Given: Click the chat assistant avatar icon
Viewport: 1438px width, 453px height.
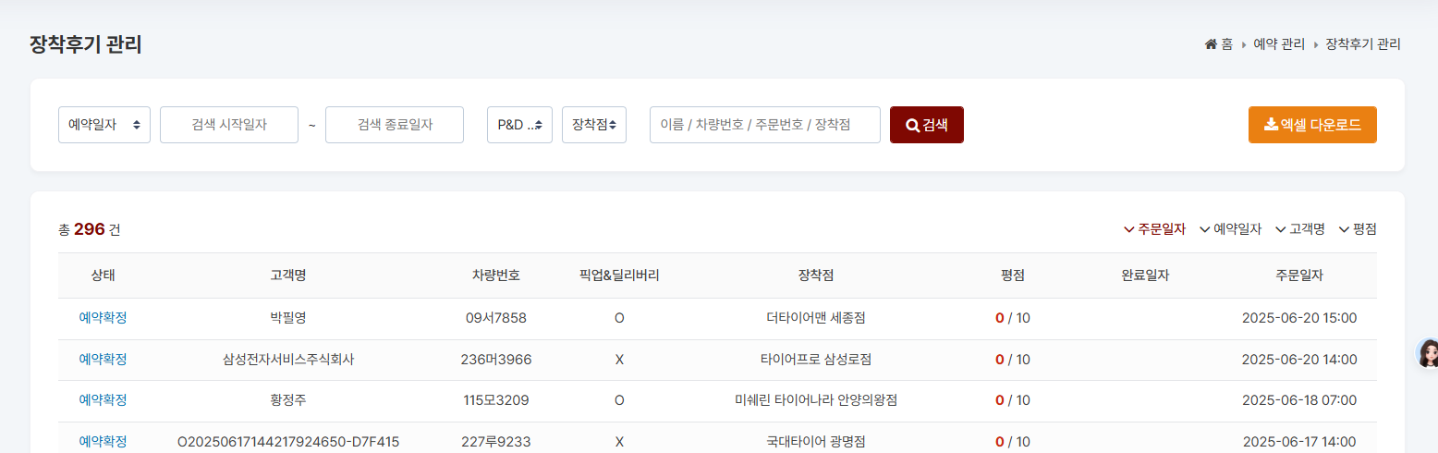Looking at the screenshot, I should pyautogui.click(x=1428, y=352).
